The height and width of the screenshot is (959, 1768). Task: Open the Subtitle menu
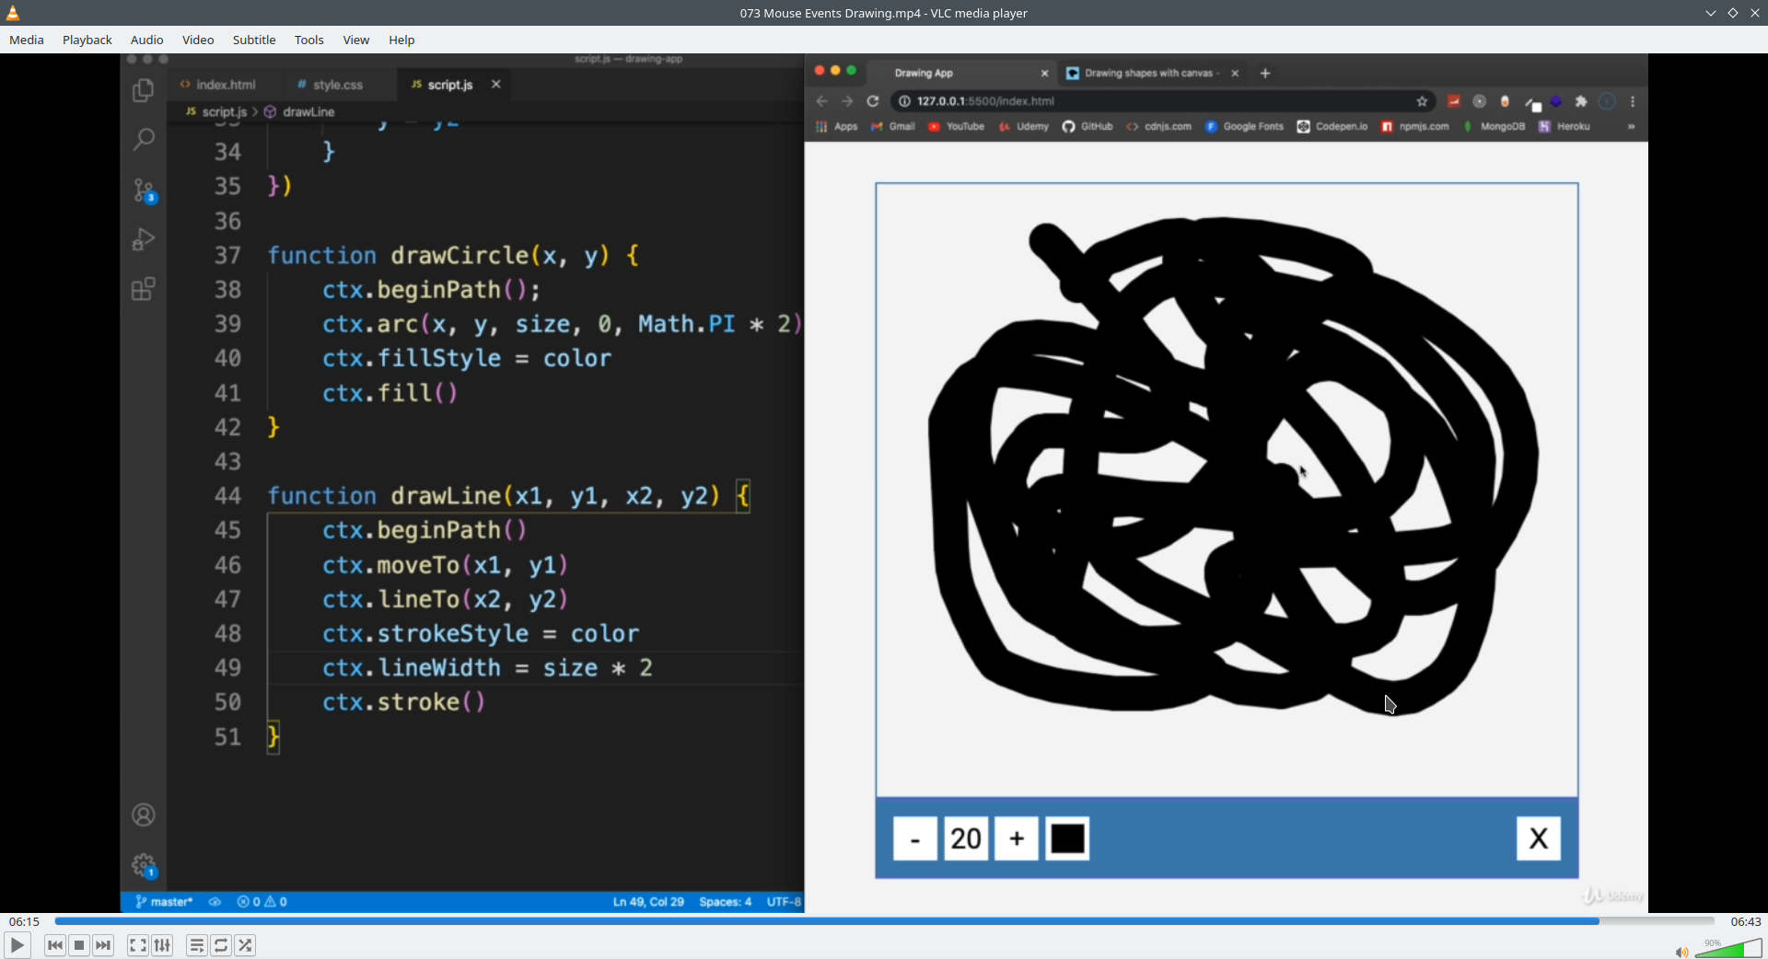click(254, 40)
